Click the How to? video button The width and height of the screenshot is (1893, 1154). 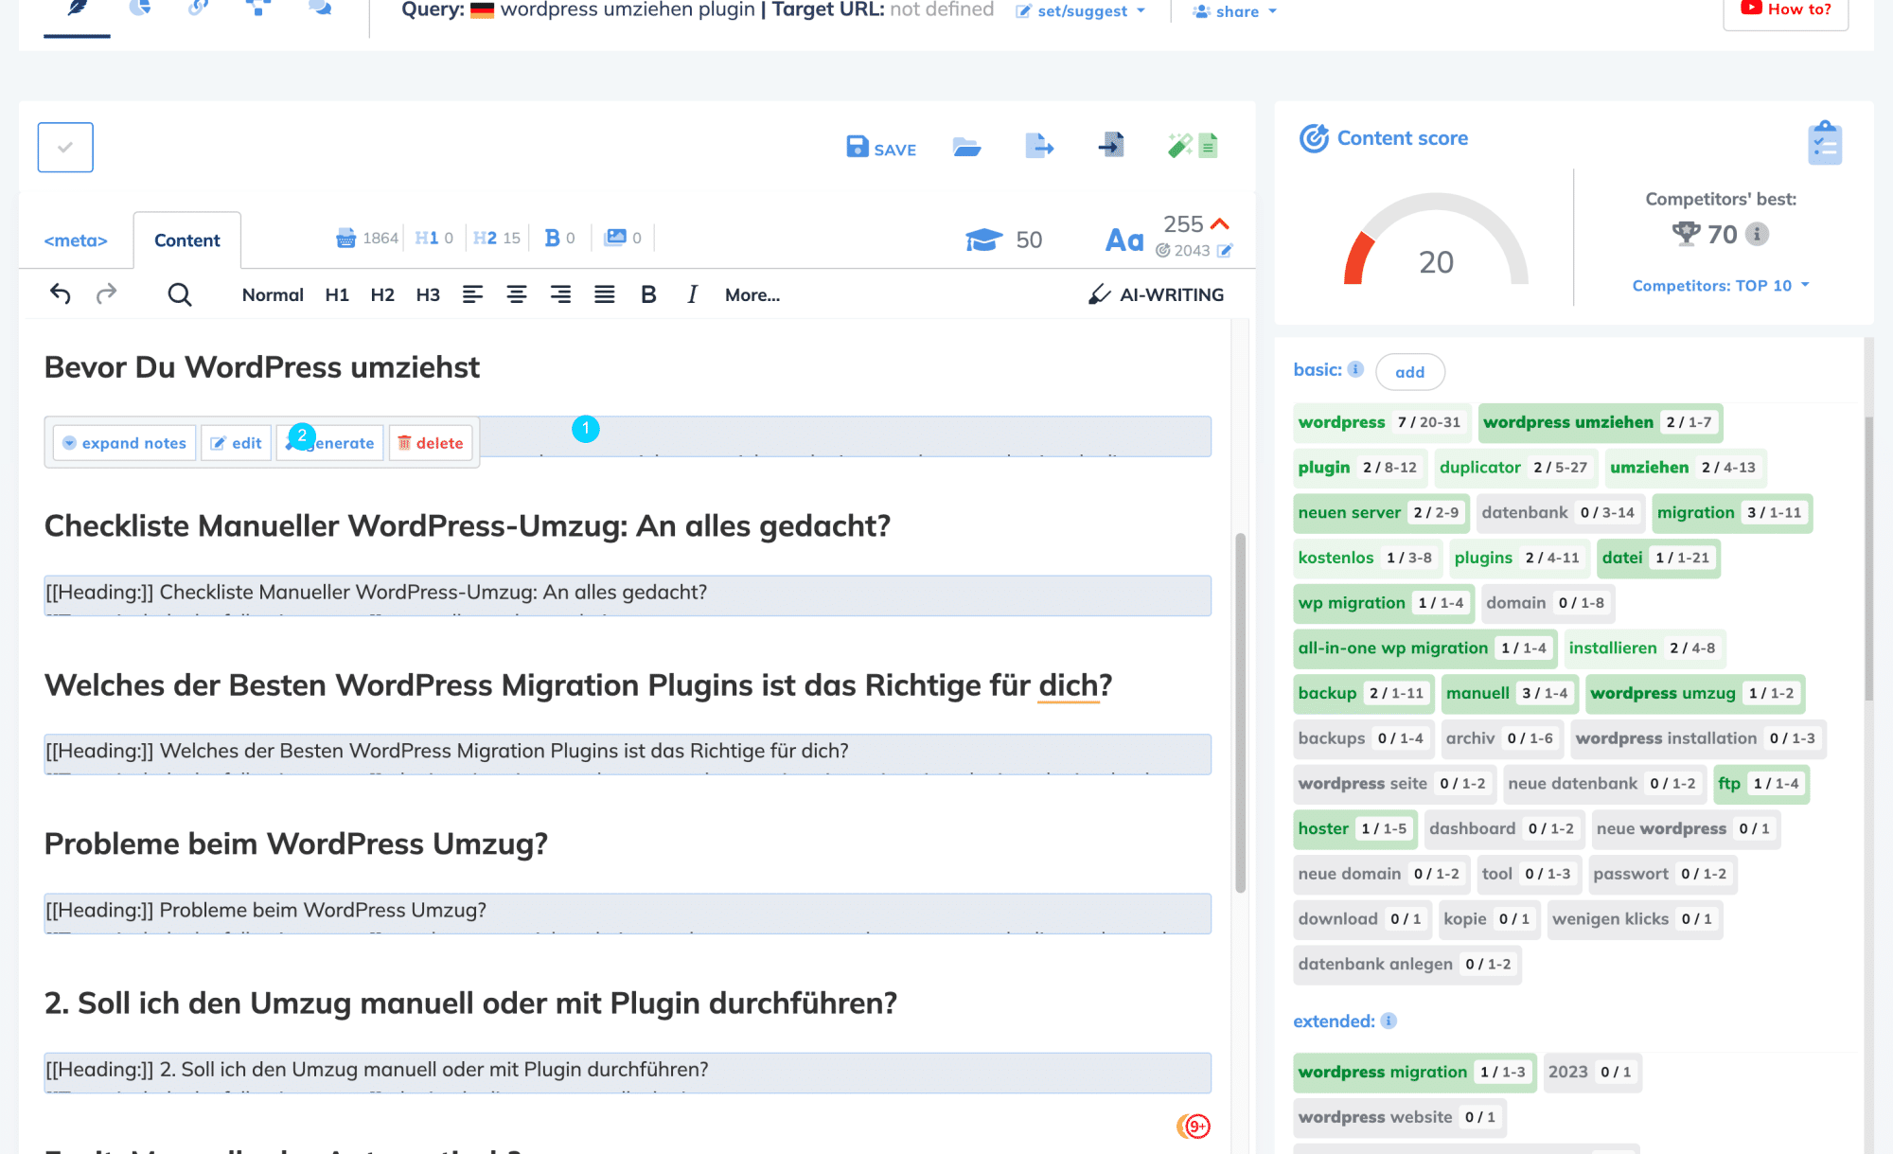(x=1785, y=10)
